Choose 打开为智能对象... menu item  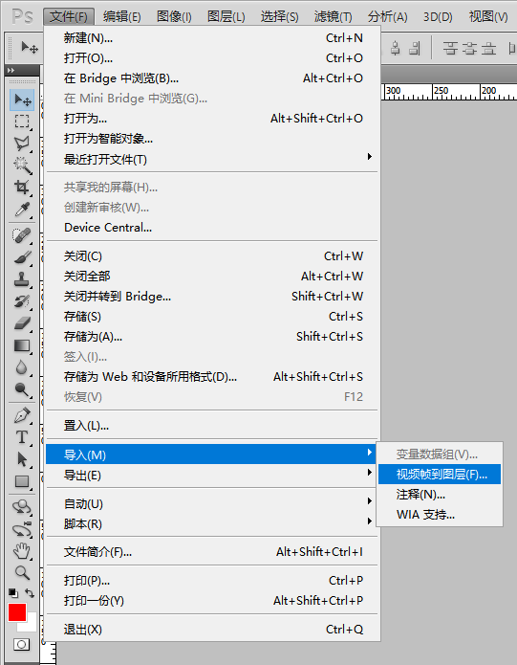click(212, 139)
